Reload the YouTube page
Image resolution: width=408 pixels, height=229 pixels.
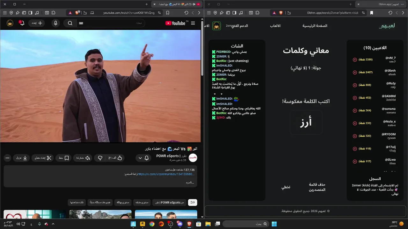coord(186,13)
